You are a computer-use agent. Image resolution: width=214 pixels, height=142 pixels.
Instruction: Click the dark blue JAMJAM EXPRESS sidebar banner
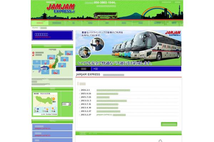(52, 35)
